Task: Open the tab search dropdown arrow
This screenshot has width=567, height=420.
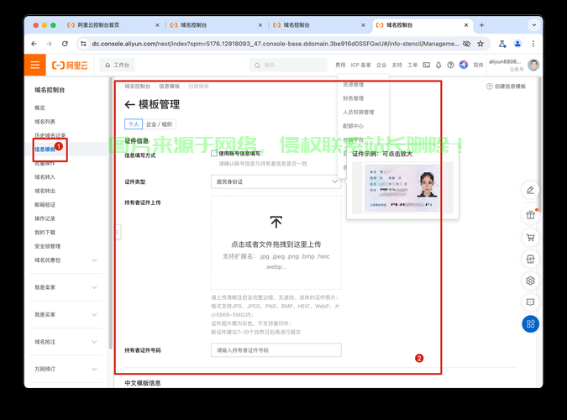Action: pos(533,25)
